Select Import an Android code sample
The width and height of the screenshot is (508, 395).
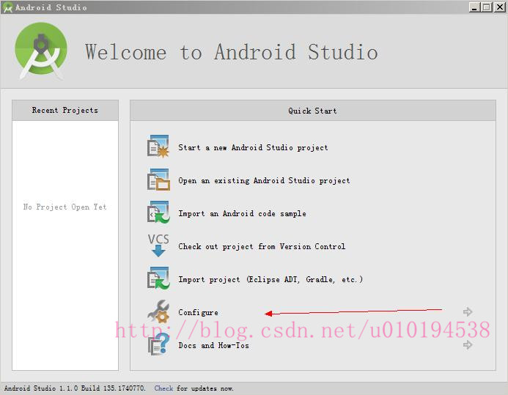coord(242,213)
